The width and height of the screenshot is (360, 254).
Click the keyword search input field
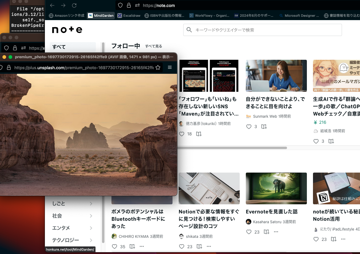[263, 30]
